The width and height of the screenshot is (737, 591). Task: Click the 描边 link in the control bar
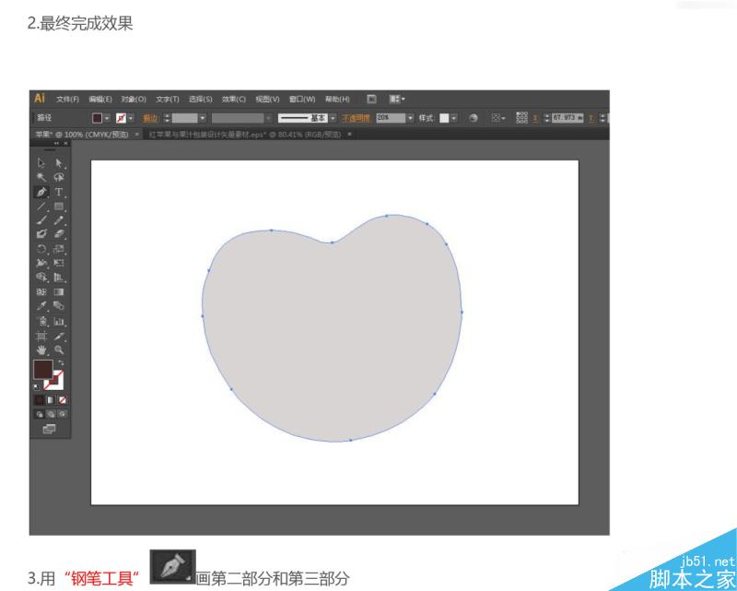150,118
